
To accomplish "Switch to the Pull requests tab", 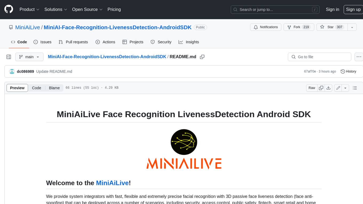I will click(73, 42).
